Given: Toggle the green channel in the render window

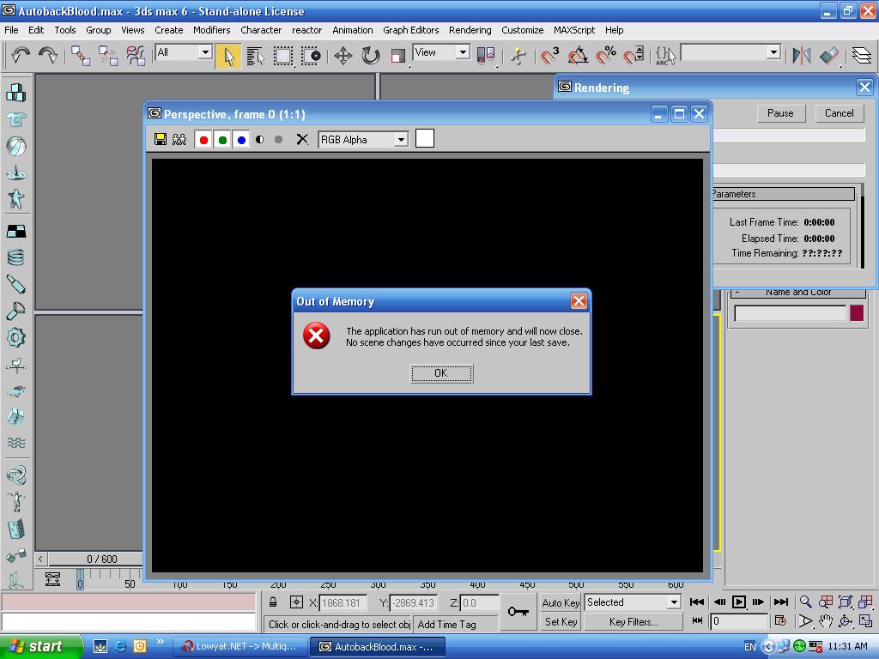Looking at the screenshot, I should pyautogui.click(x=222, y=139).
